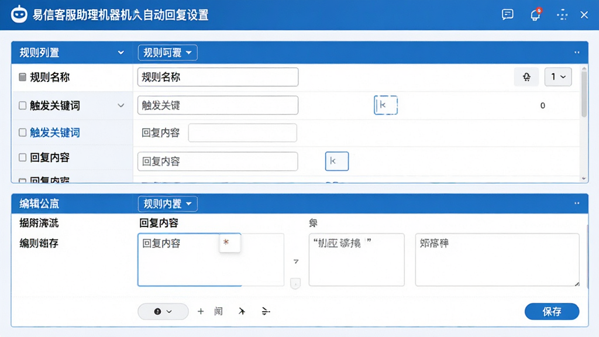Open the exclamation mark dropdown pill in the bottom toolbar
The width and height of the screenshot is (599, 337).
163,311
